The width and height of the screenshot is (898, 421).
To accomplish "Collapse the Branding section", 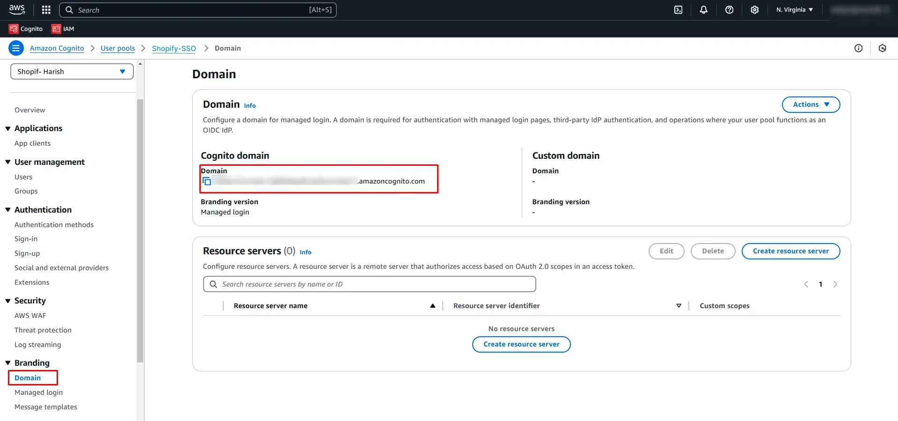I will click(8, 363).
